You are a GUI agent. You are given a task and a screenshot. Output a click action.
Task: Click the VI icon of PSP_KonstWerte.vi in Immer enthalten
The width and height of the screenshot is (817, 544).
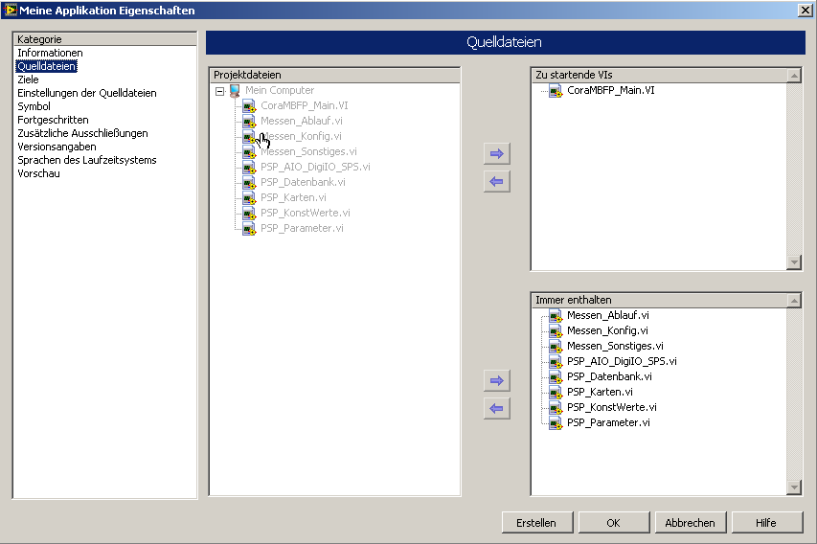click(x=556, y=408)
